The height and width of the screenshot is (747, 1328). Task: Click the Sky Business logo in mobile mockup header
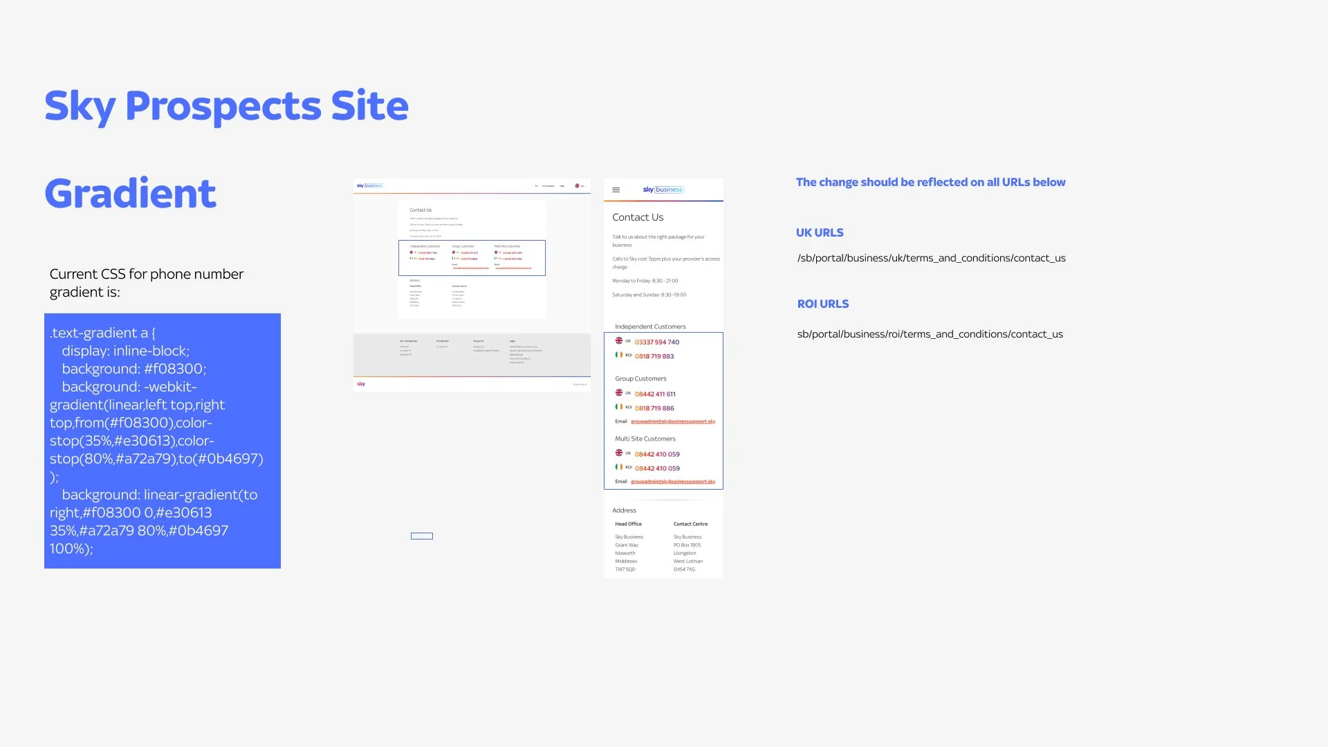click(x=663, y=190)
